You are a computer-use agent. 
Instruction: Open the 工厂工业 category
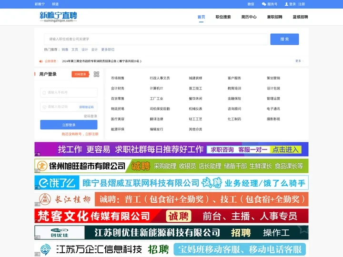click(x=156, y=99)
